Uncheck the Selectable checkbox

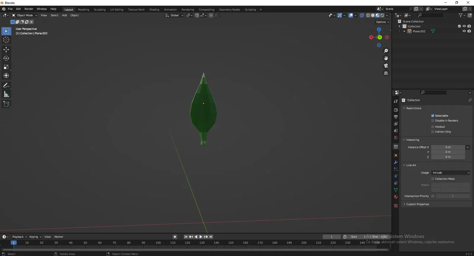coord(433,116)
